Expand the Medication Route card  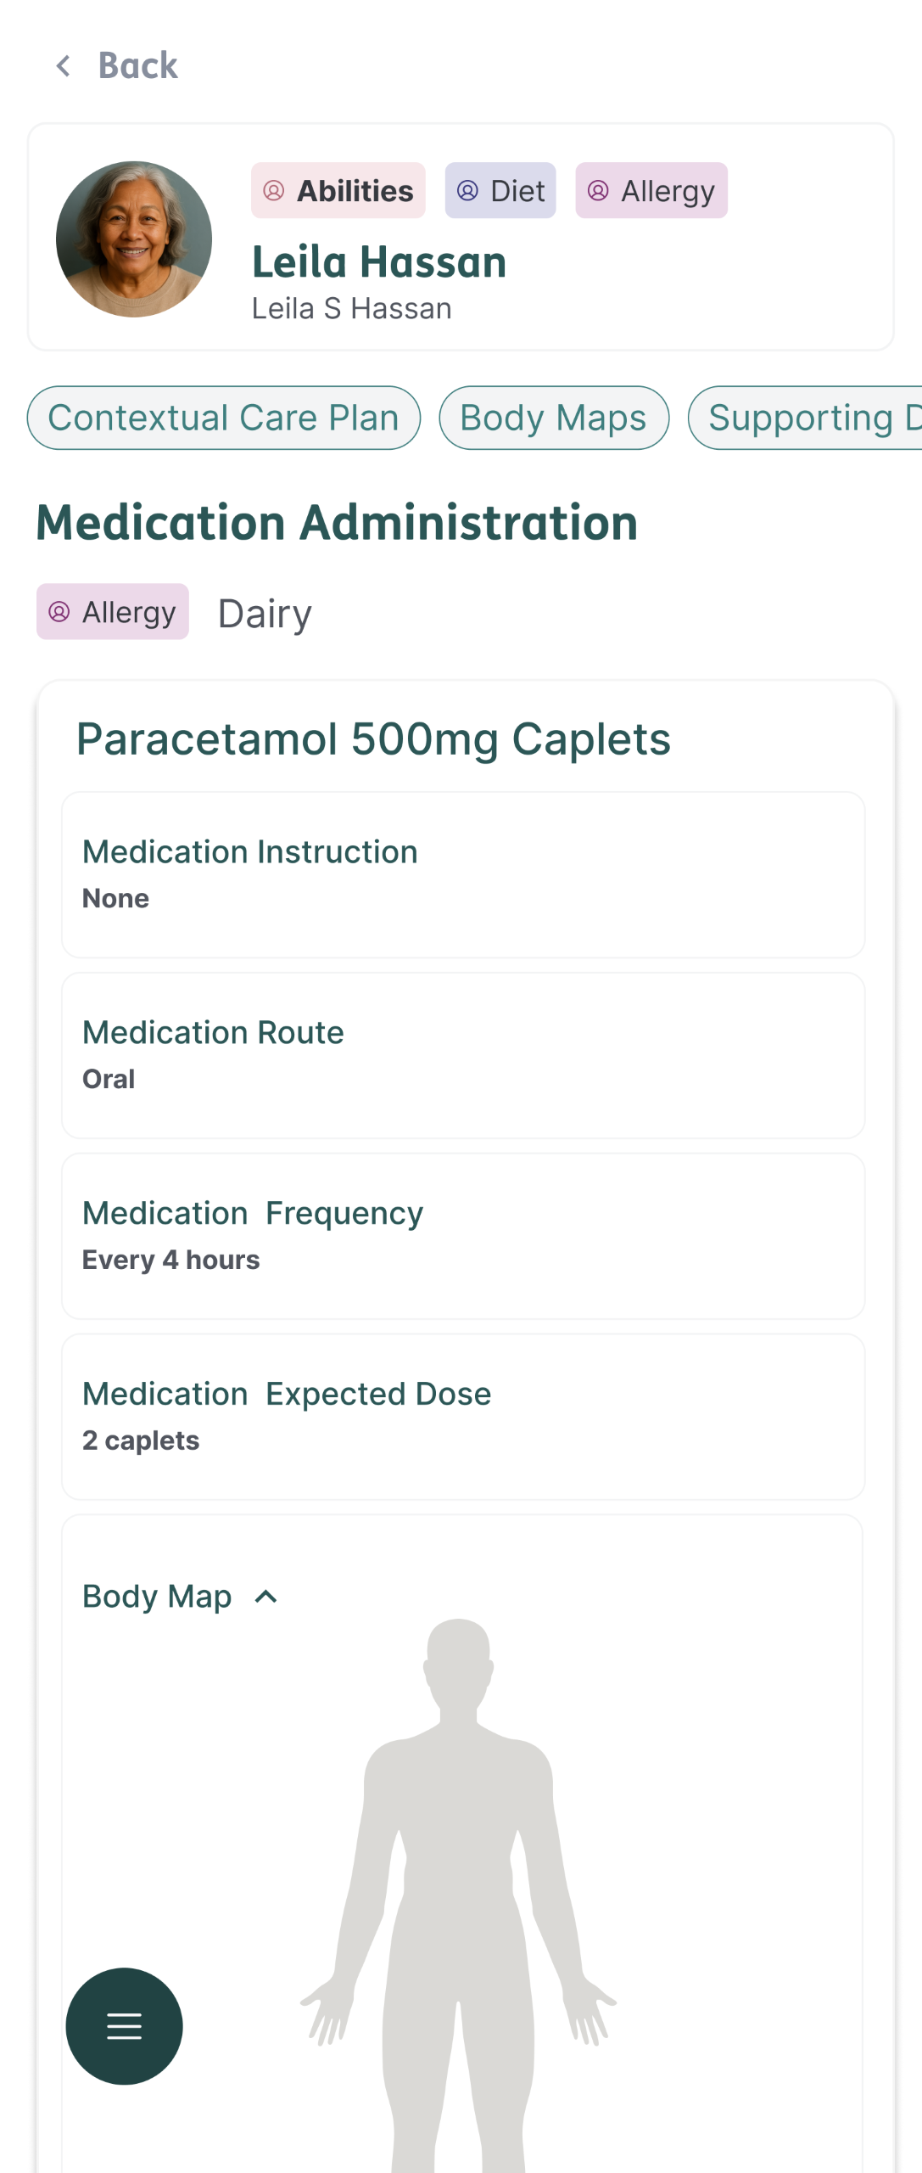[462, 1055]
